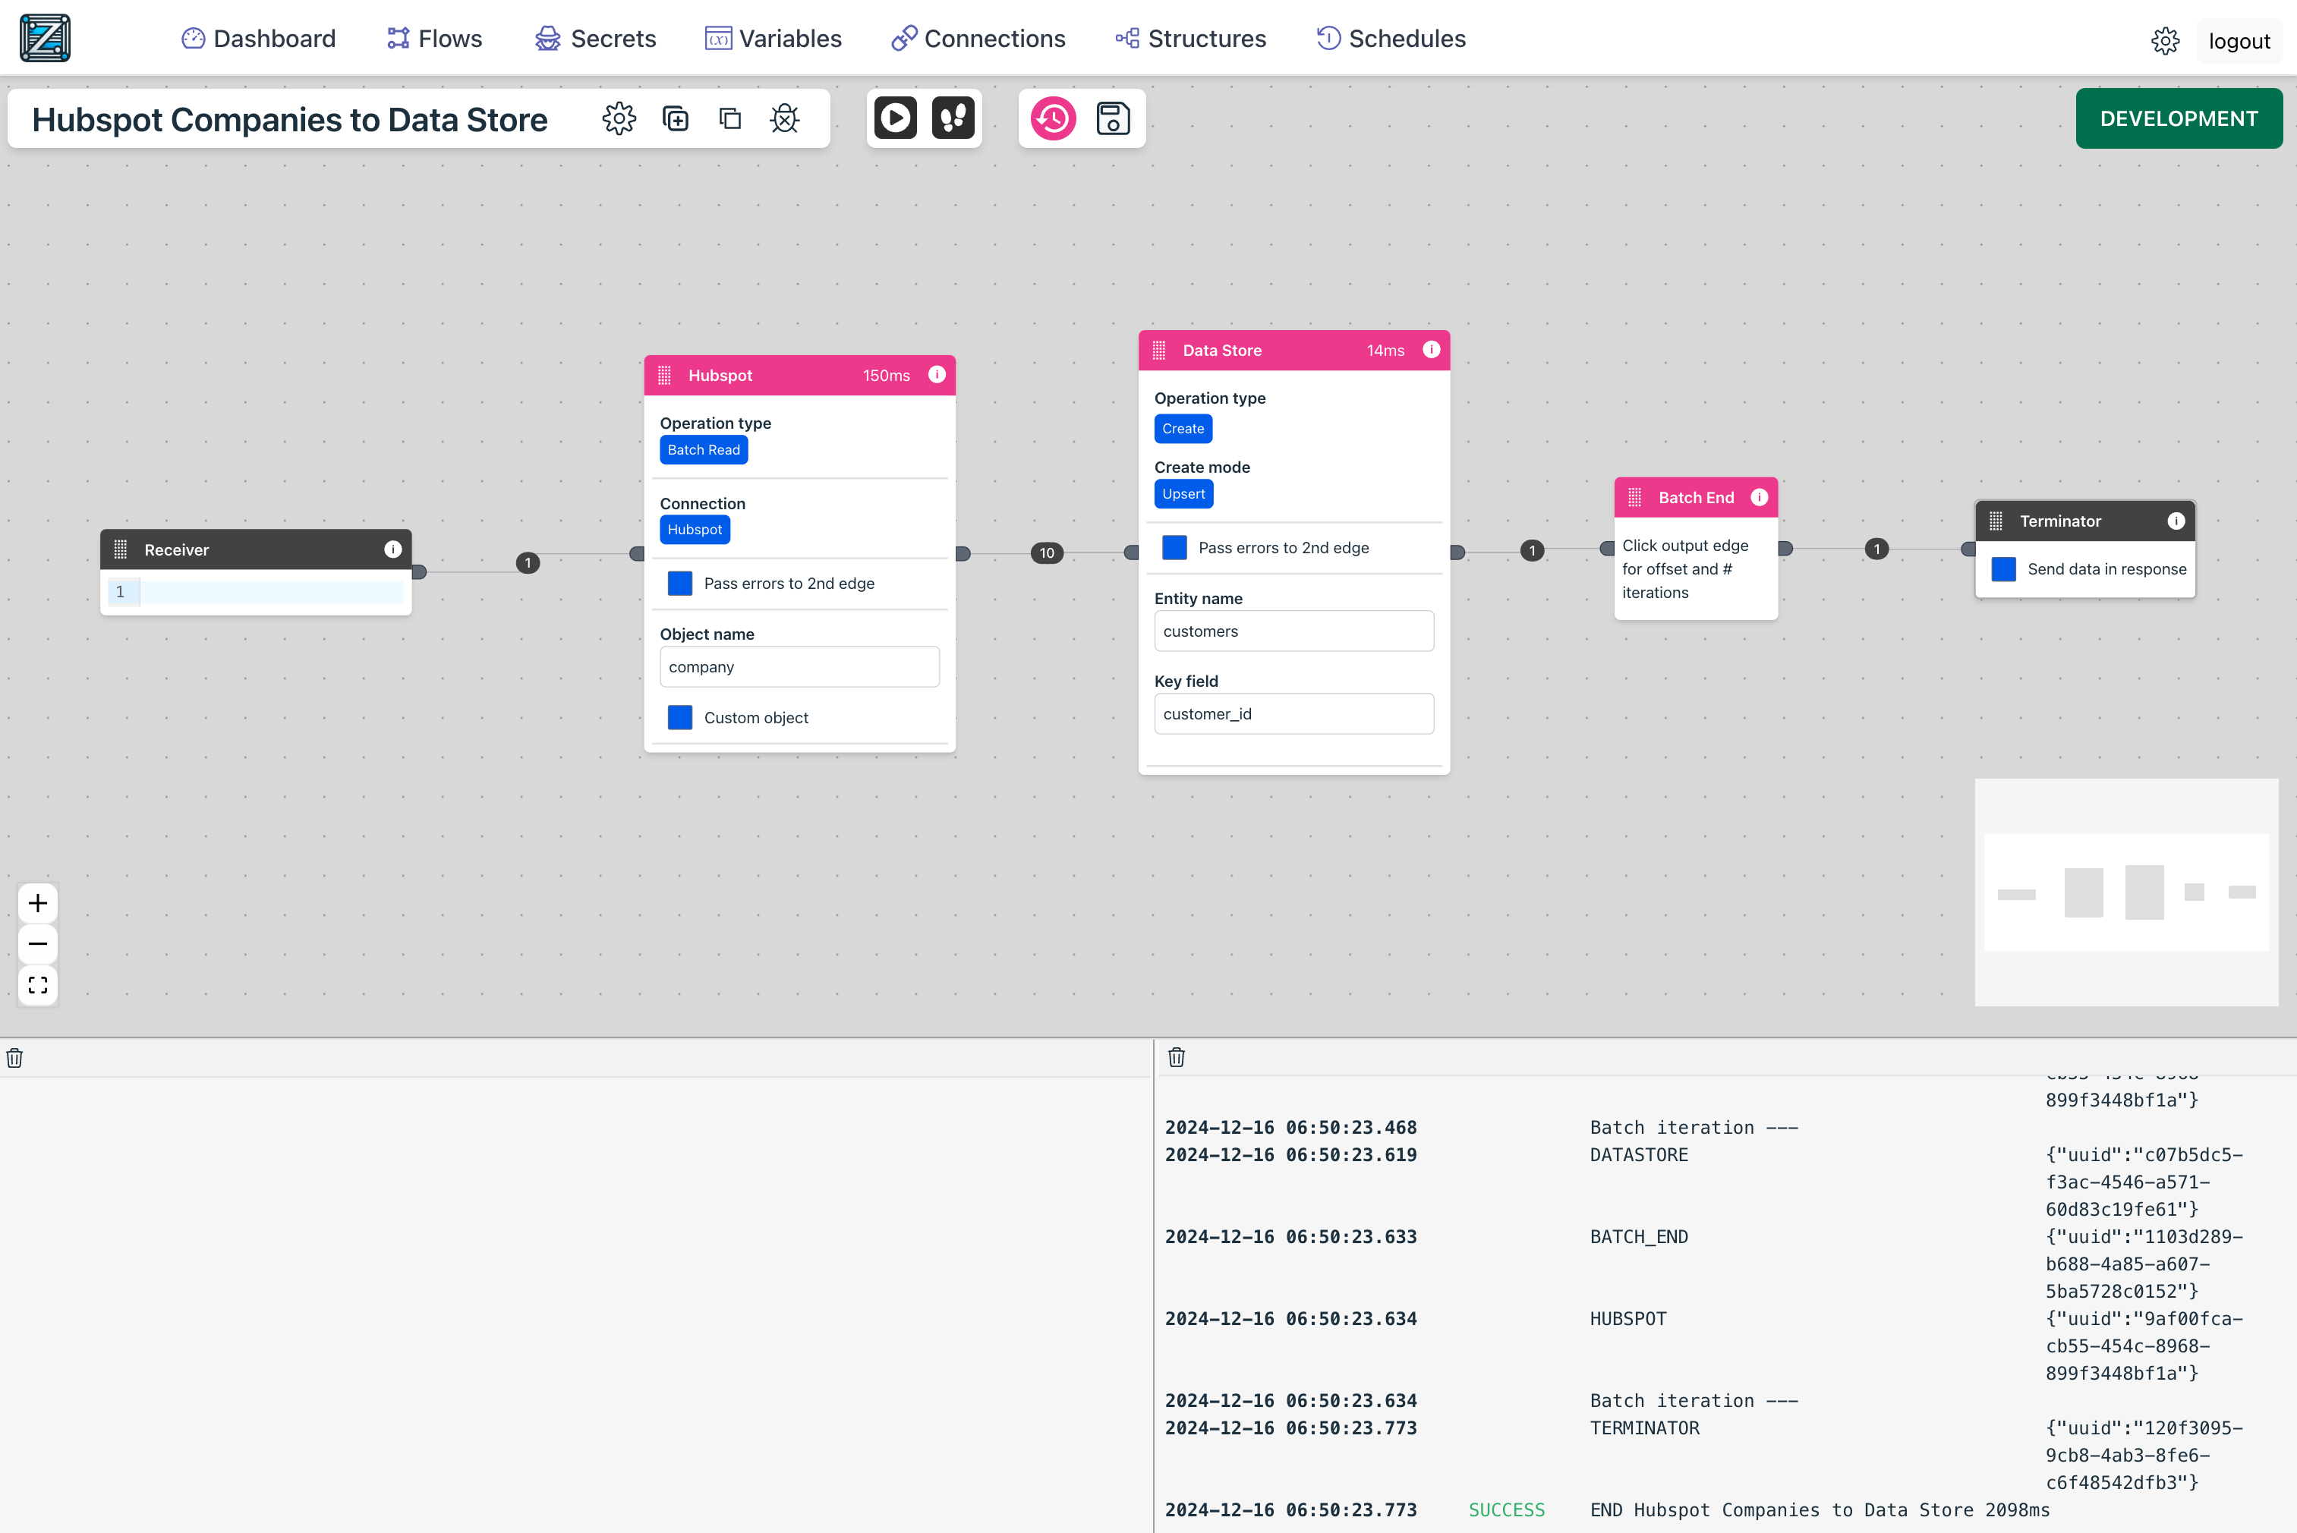Toggle Data Store Pass errors to 2nd edge
Screen dimensions: 2297x1533
pyautogui.click(x=1174, y=547)
